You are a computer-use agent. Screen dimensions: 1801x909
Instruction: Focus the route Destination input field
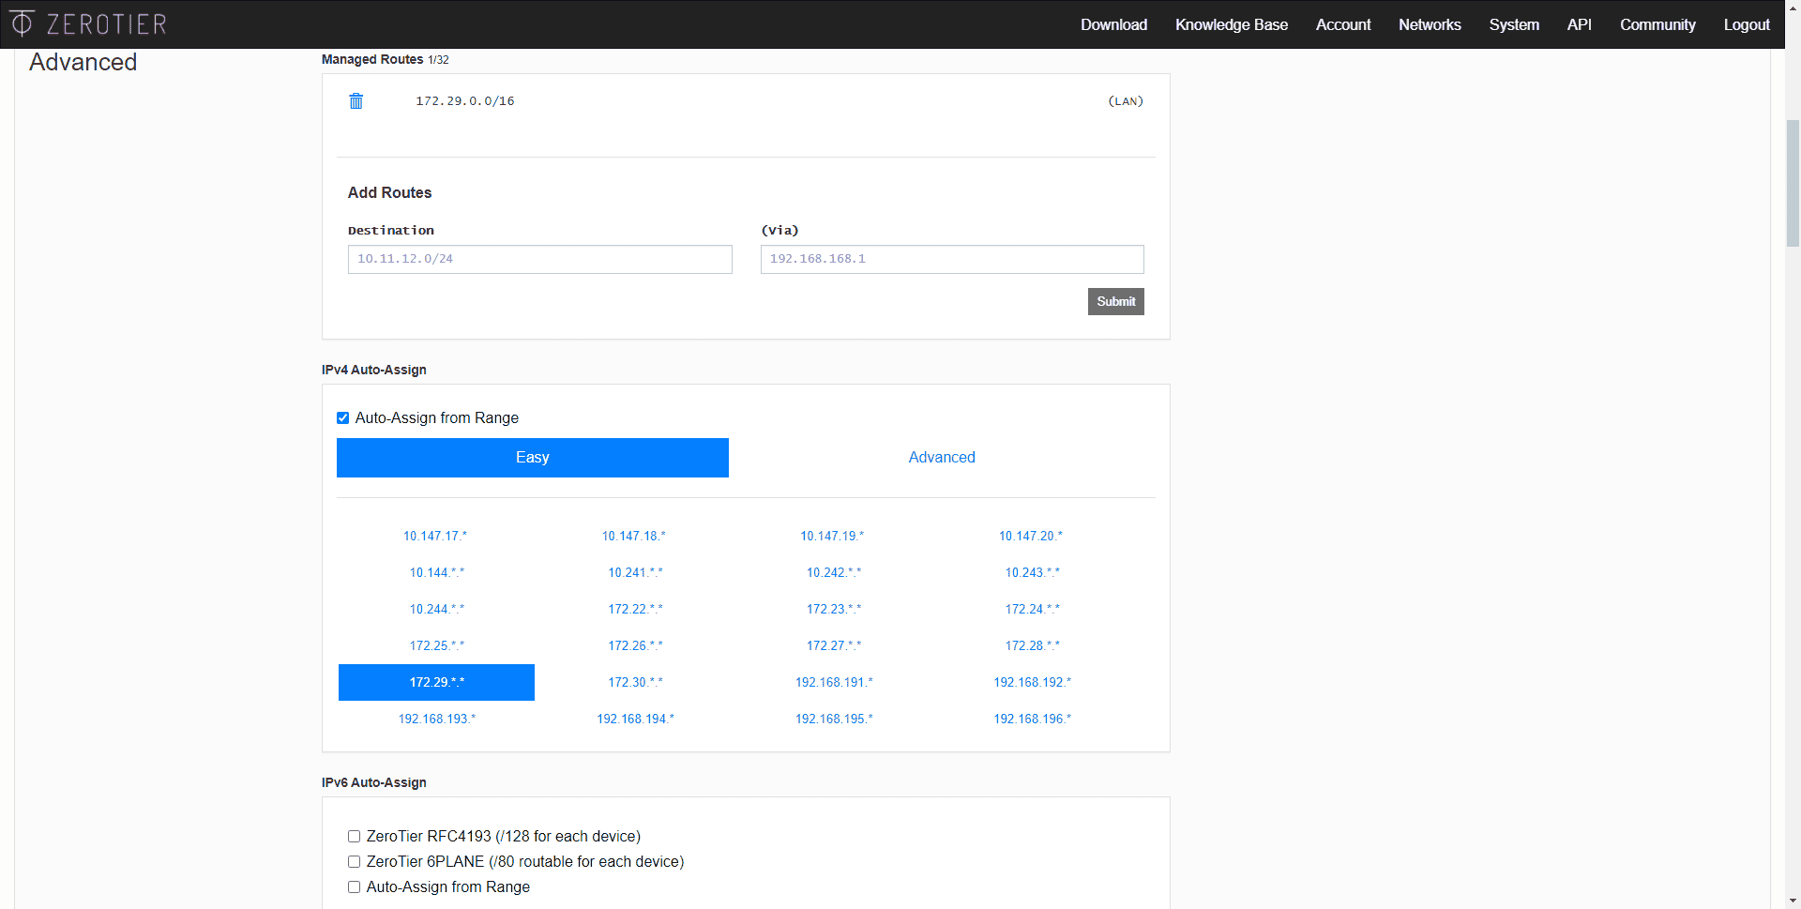point(539,259)
